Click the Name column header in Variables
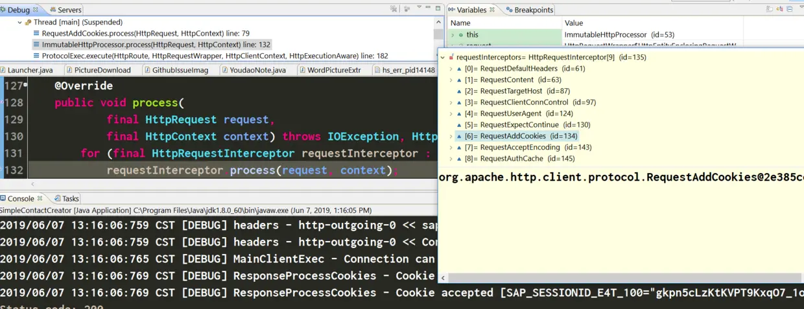This screenshot has width=804, height=309. tap(504, 23)
